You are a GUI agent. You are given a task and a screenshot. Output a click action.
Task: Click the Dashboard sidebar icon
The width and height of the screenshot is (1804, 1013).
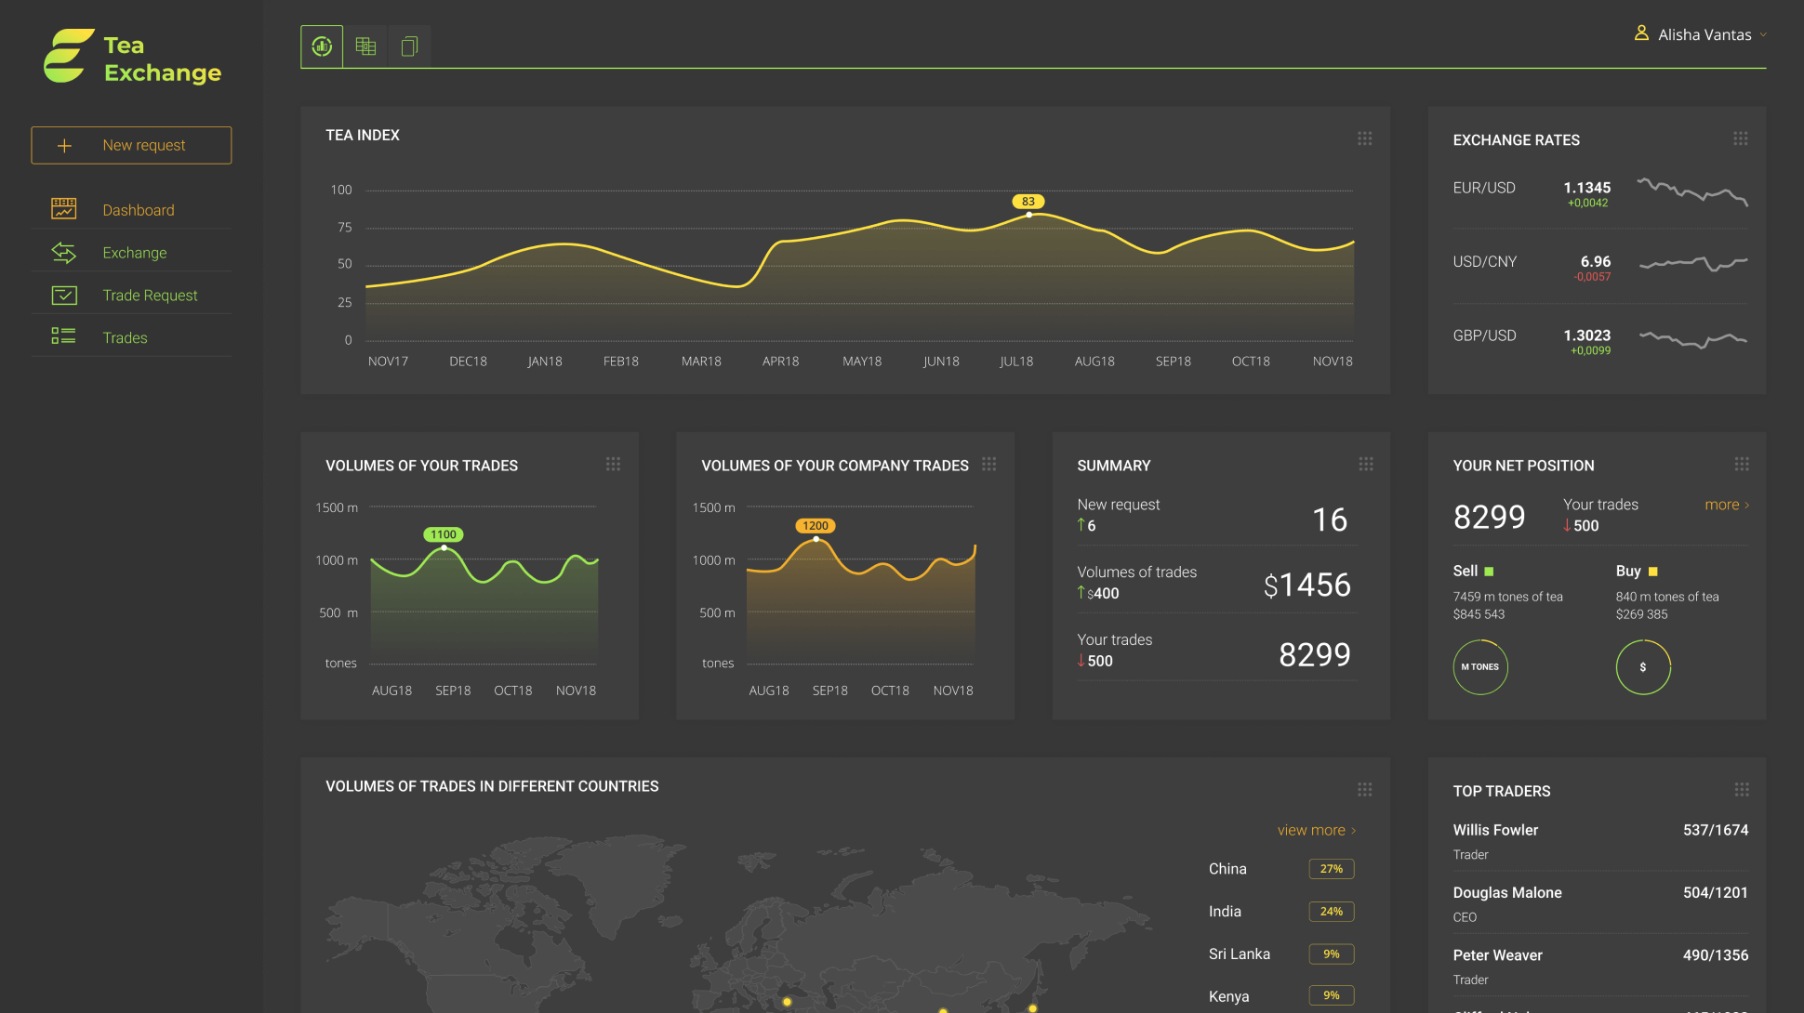[63, 209]
